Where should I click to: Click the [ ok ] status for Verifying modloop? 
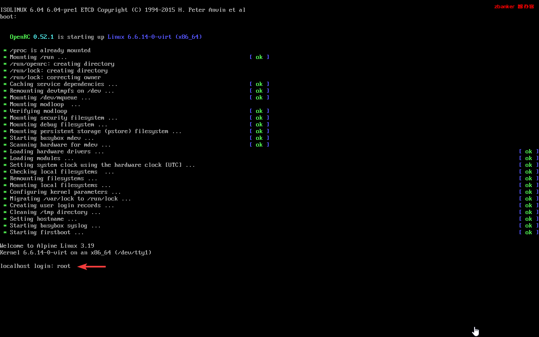[259, 111]
